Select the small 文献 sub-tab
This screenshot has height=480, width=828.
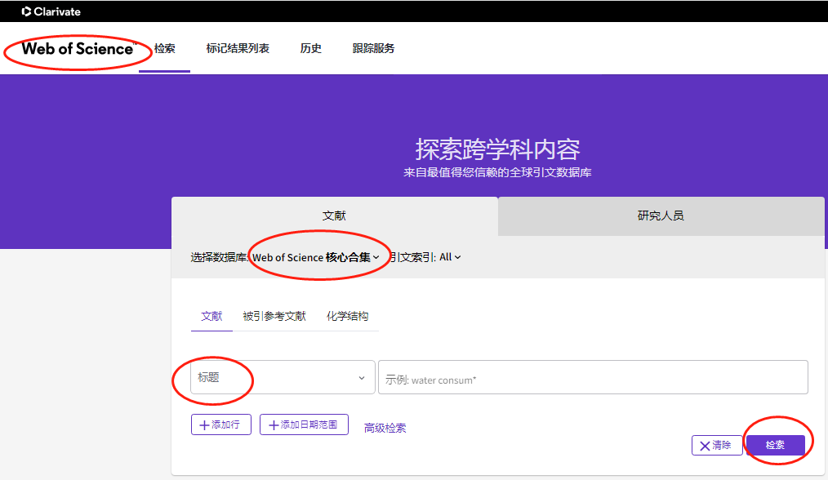(x=211, y=317)
